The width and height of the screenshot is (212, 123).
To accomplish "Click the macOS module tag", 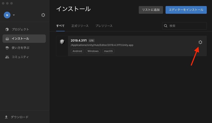I will 108,51.
